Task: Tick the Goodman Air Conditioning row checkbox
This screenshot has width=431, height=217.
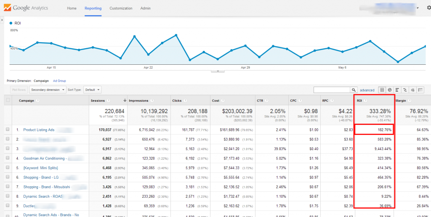Action: (8, 158)
